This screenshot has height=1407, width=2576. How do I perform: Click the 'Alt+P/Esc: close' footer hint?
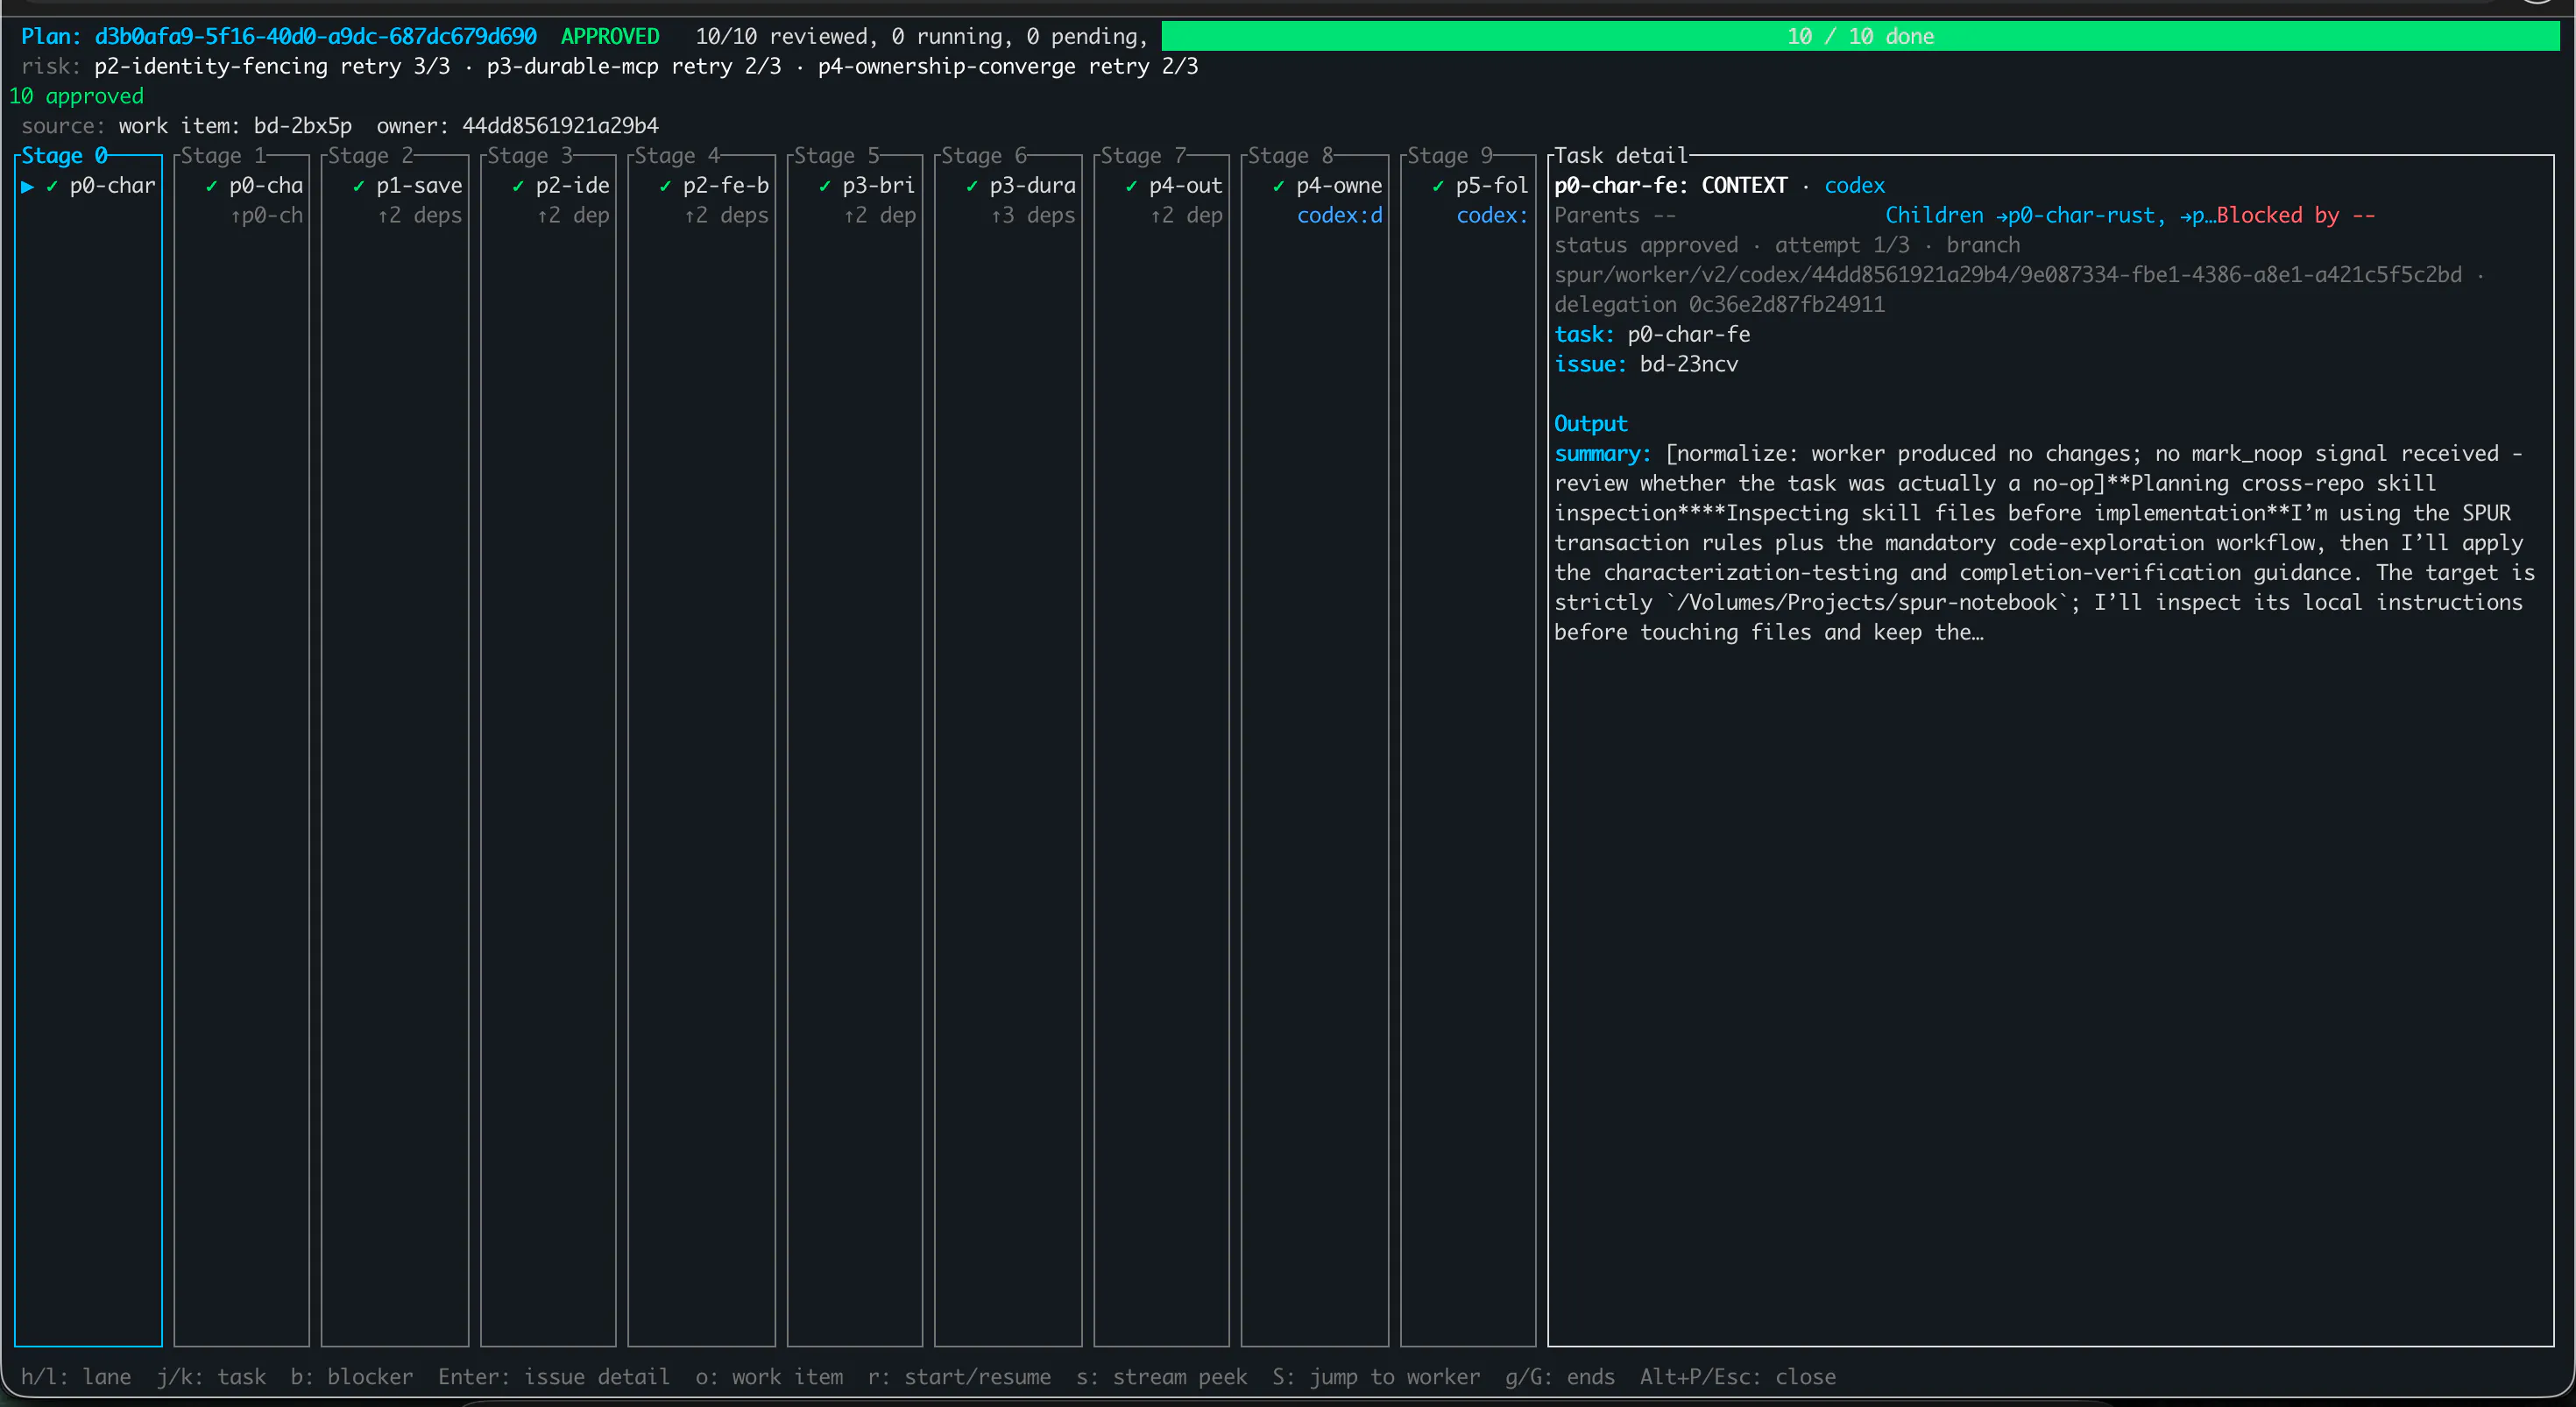pyautogui.click(x=1737, y=1377)
